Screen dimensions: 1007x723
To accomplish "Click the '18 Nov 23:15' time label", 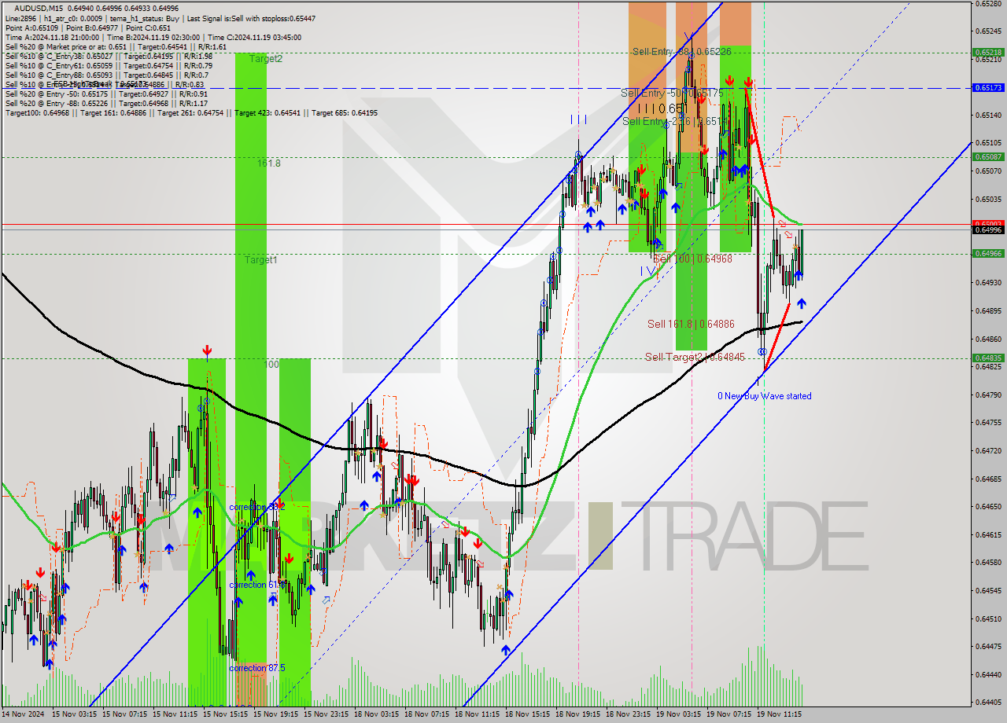I will [627, 714].
